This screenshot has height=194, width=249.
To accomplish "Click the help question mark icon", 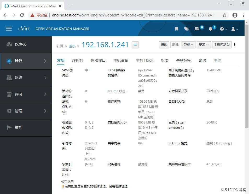I will (222, 29).
